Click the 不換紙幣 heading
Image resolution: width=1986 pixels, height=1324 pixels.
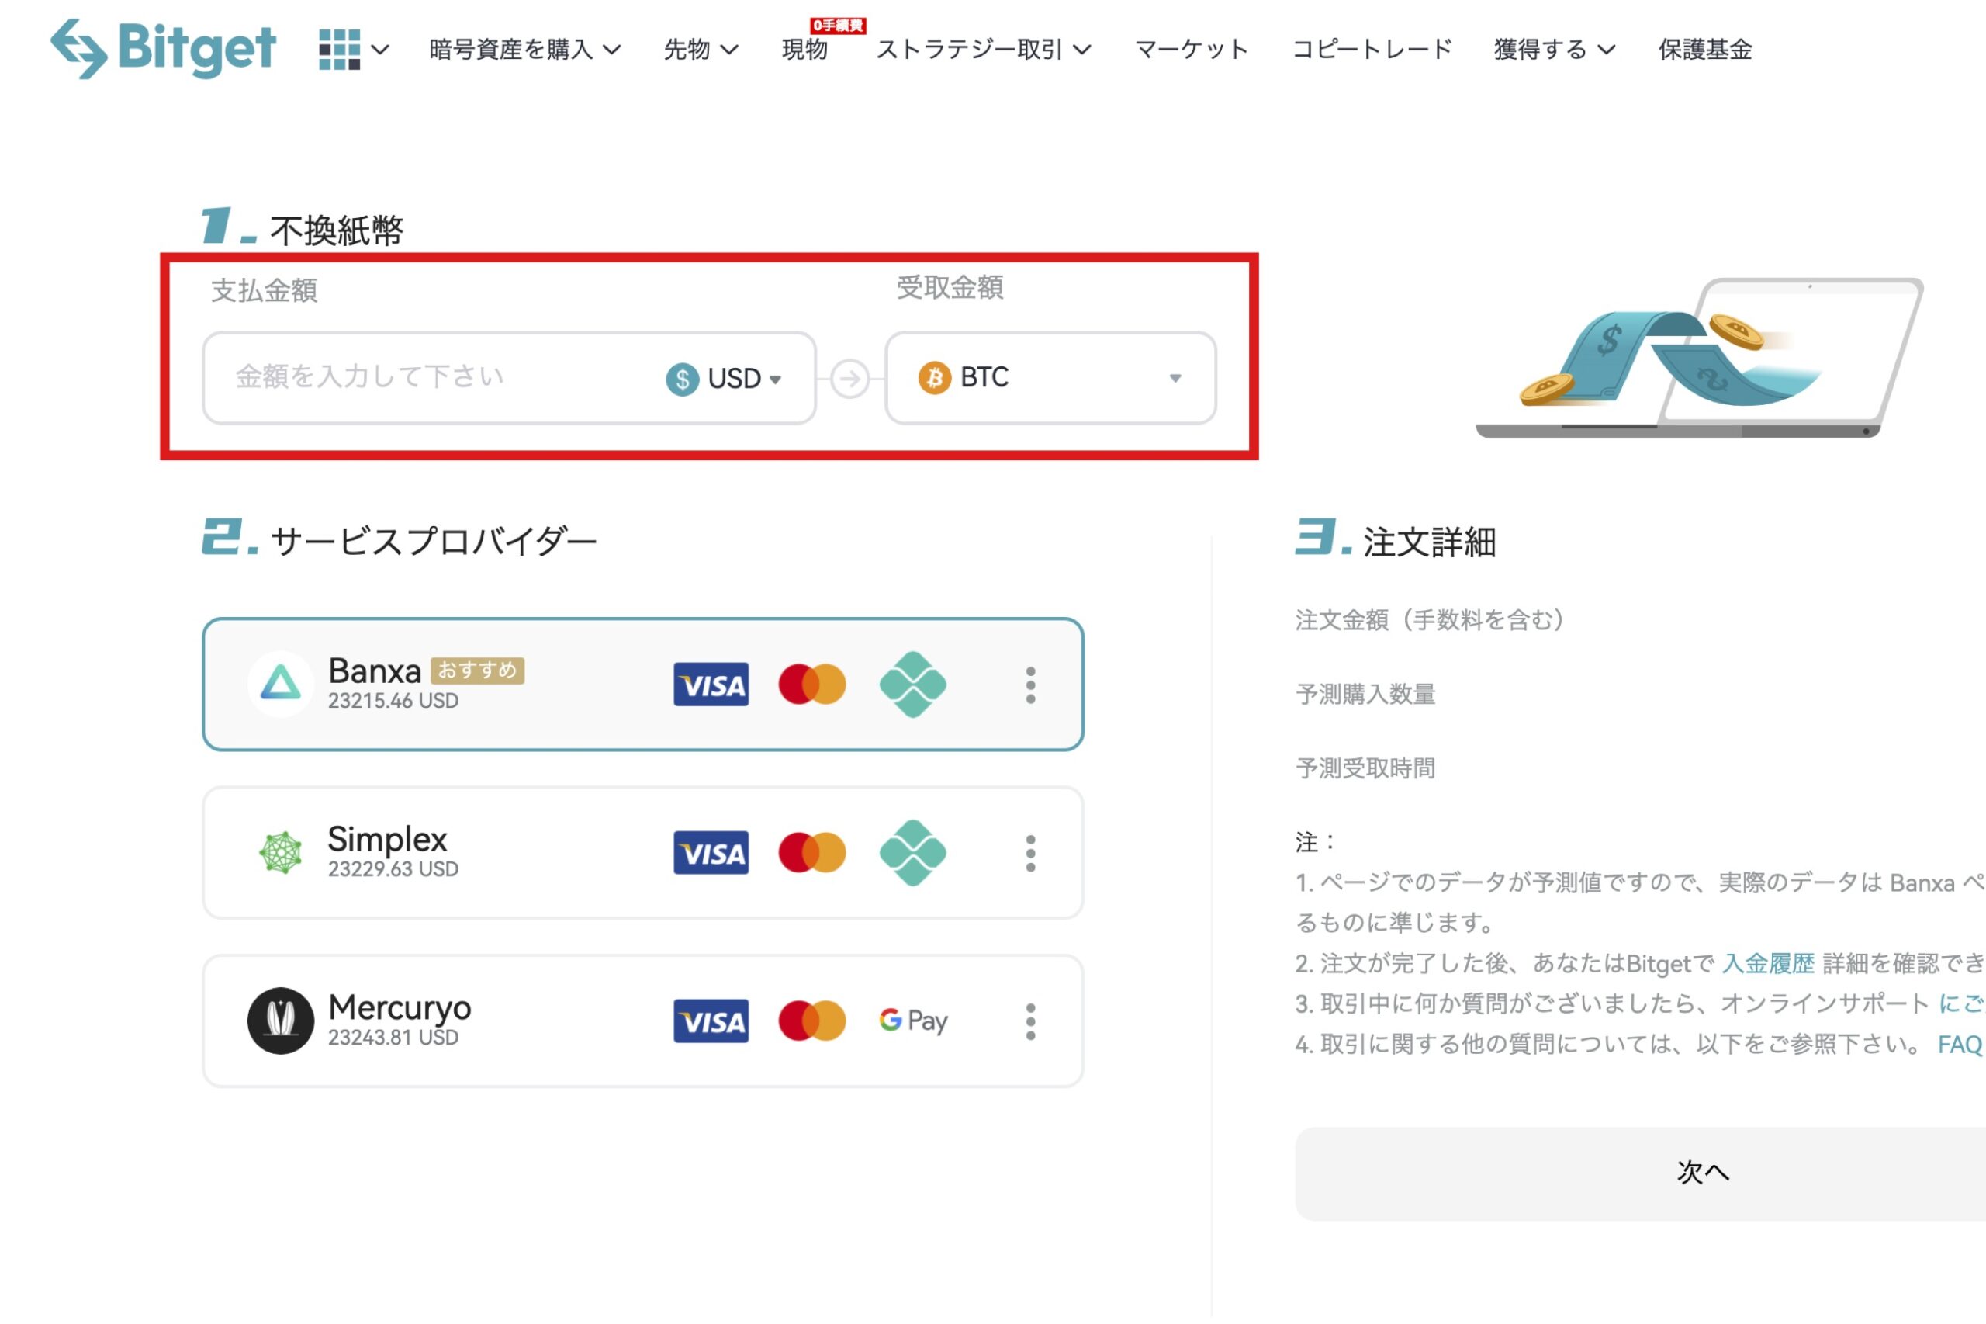click(336, 230)
